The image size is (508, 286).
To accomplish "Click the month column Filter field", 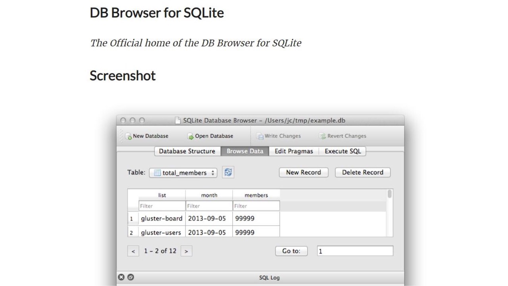I will point(209,206).
